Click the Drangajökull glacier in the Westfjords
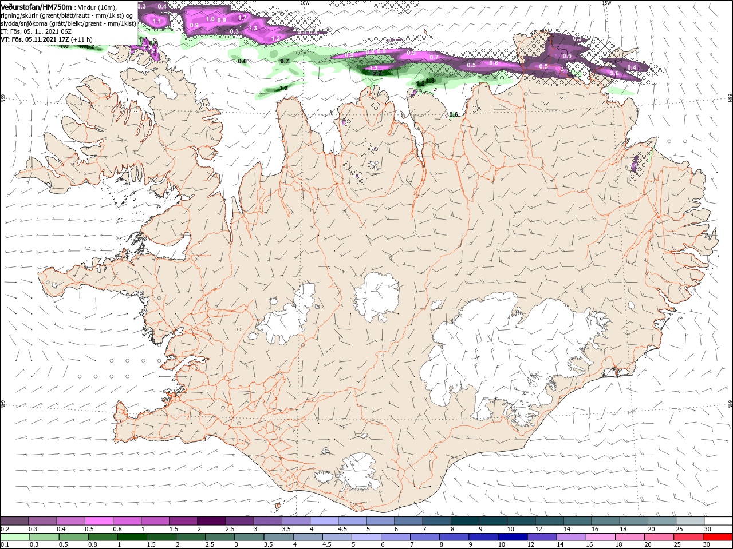733x549 pixels. pyautogui.click(x=167, y=87)
